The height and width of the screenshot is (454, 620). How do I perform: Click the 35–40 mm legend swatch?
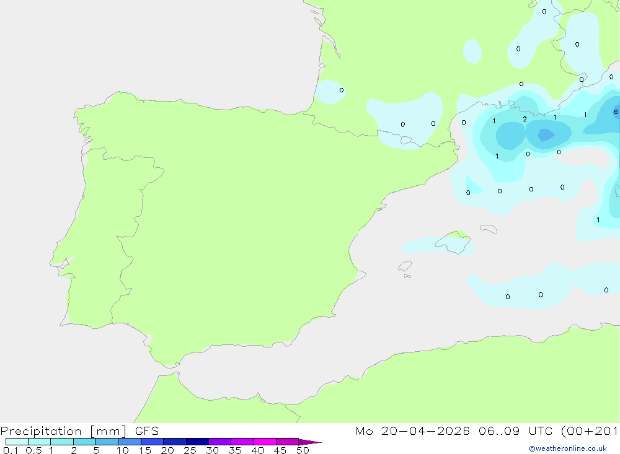pyautogui.click(x=242, y=442)
